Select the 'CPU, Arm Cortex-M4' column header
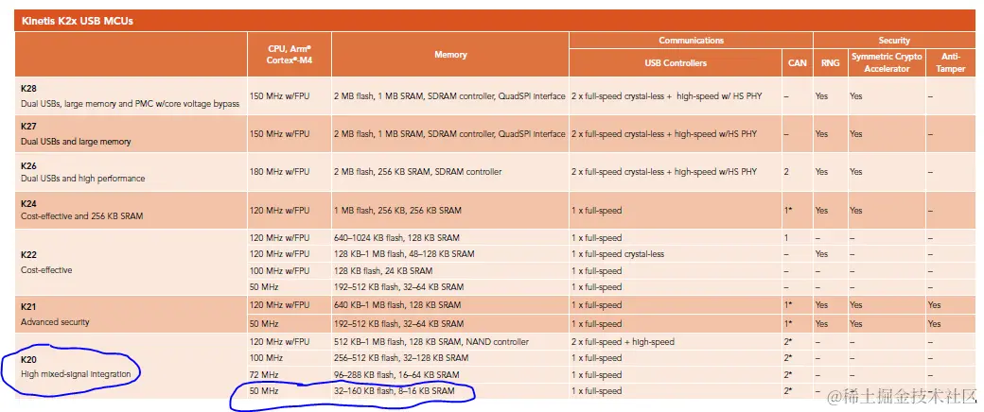This screenshot has width=984, height=412. click(290, 55)
